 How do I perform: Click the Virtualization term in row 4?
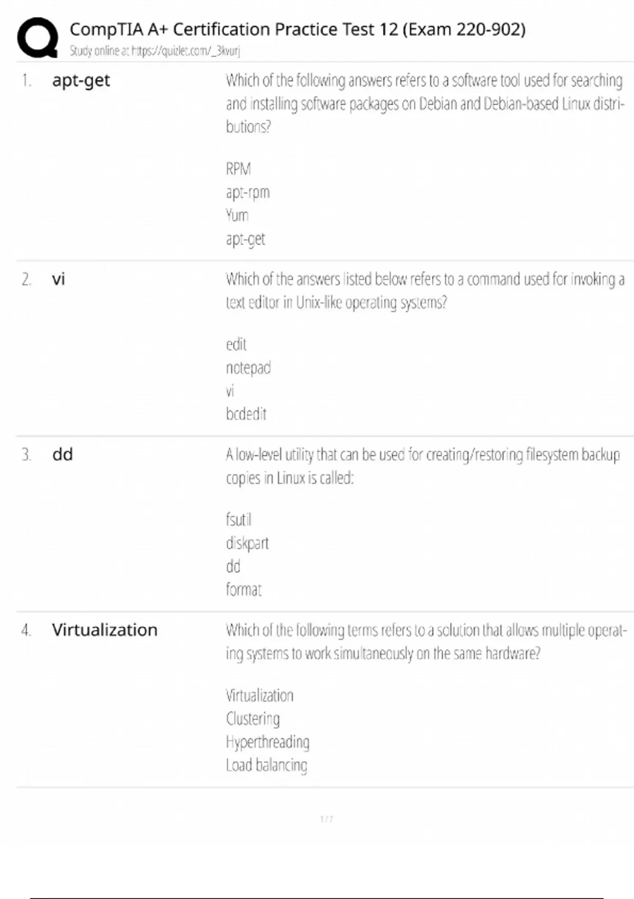pos(105,630)
